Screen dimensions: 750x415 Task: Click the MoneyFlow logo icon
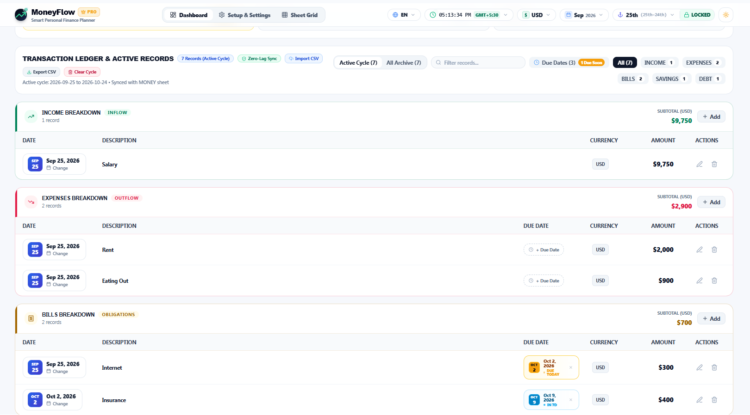(21, 15)
